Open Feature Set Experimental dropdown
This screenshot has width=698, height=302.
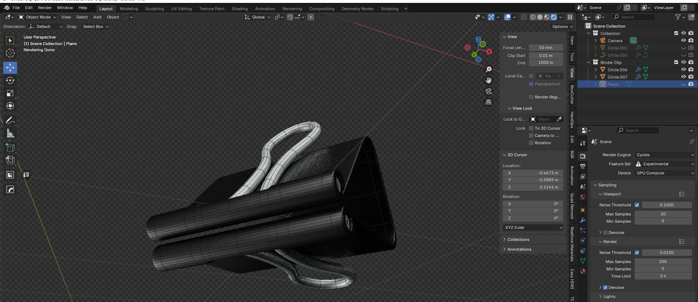(665, 164)
